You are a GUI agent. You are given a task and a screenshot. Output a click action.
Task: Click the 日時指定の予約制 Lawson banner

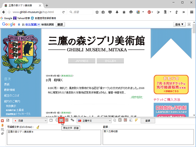coord(171,110)
